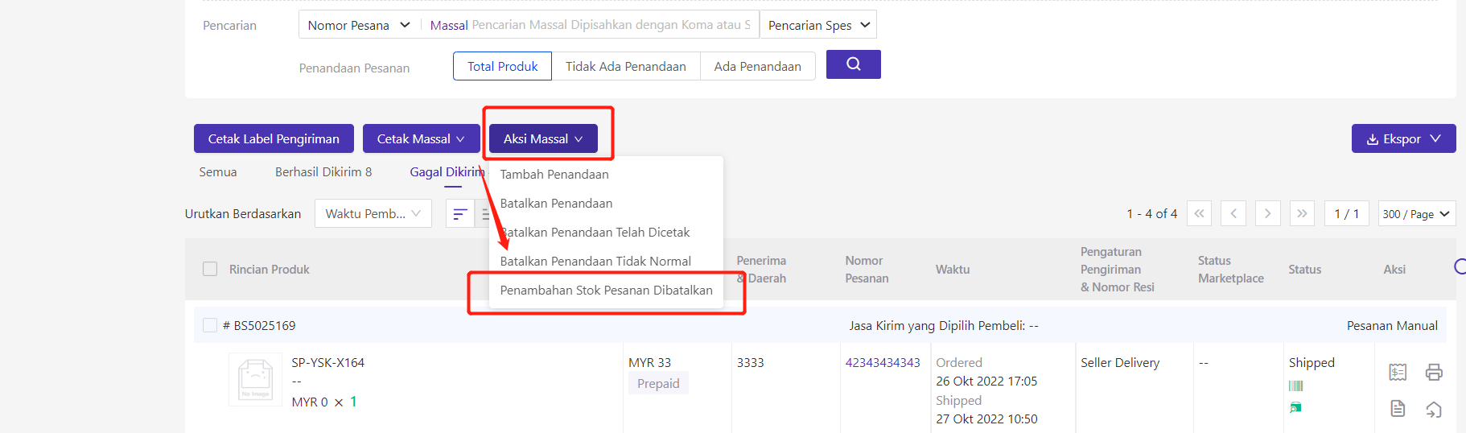Select Ada Penandaan filter option
This screenshot has height=433, width=1466.
point(758,66)
